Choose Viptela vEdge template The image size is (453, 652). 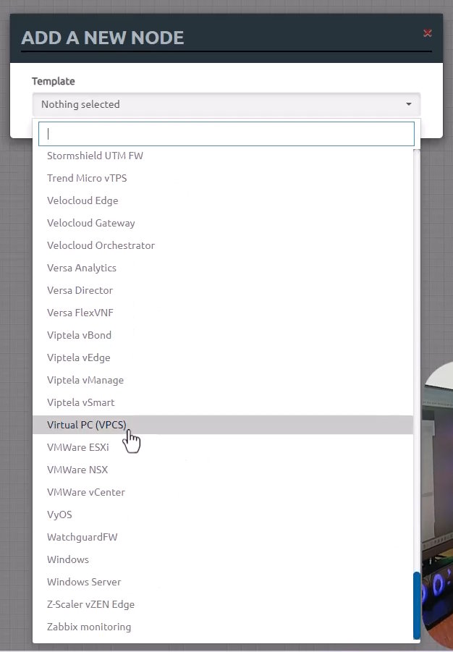coord(223,358)
